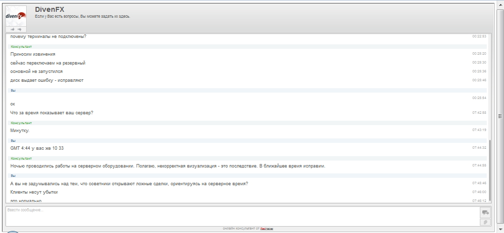This screenshot has height=233, width=504.
Task: Select message "диск выдает ошибку - исправляют"
Action: [47, 80]
